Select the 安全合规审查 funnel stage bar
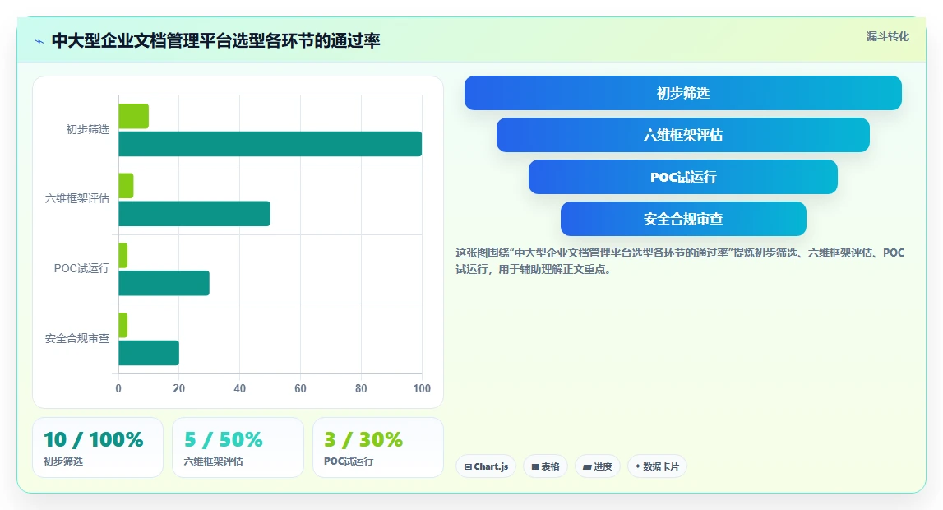The width and height of the screenshot is (943, 510). 682,219
